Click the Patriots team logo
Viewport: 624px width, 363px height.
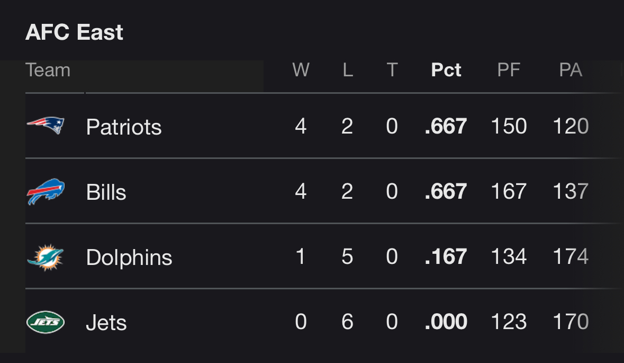tap(46, 126)
